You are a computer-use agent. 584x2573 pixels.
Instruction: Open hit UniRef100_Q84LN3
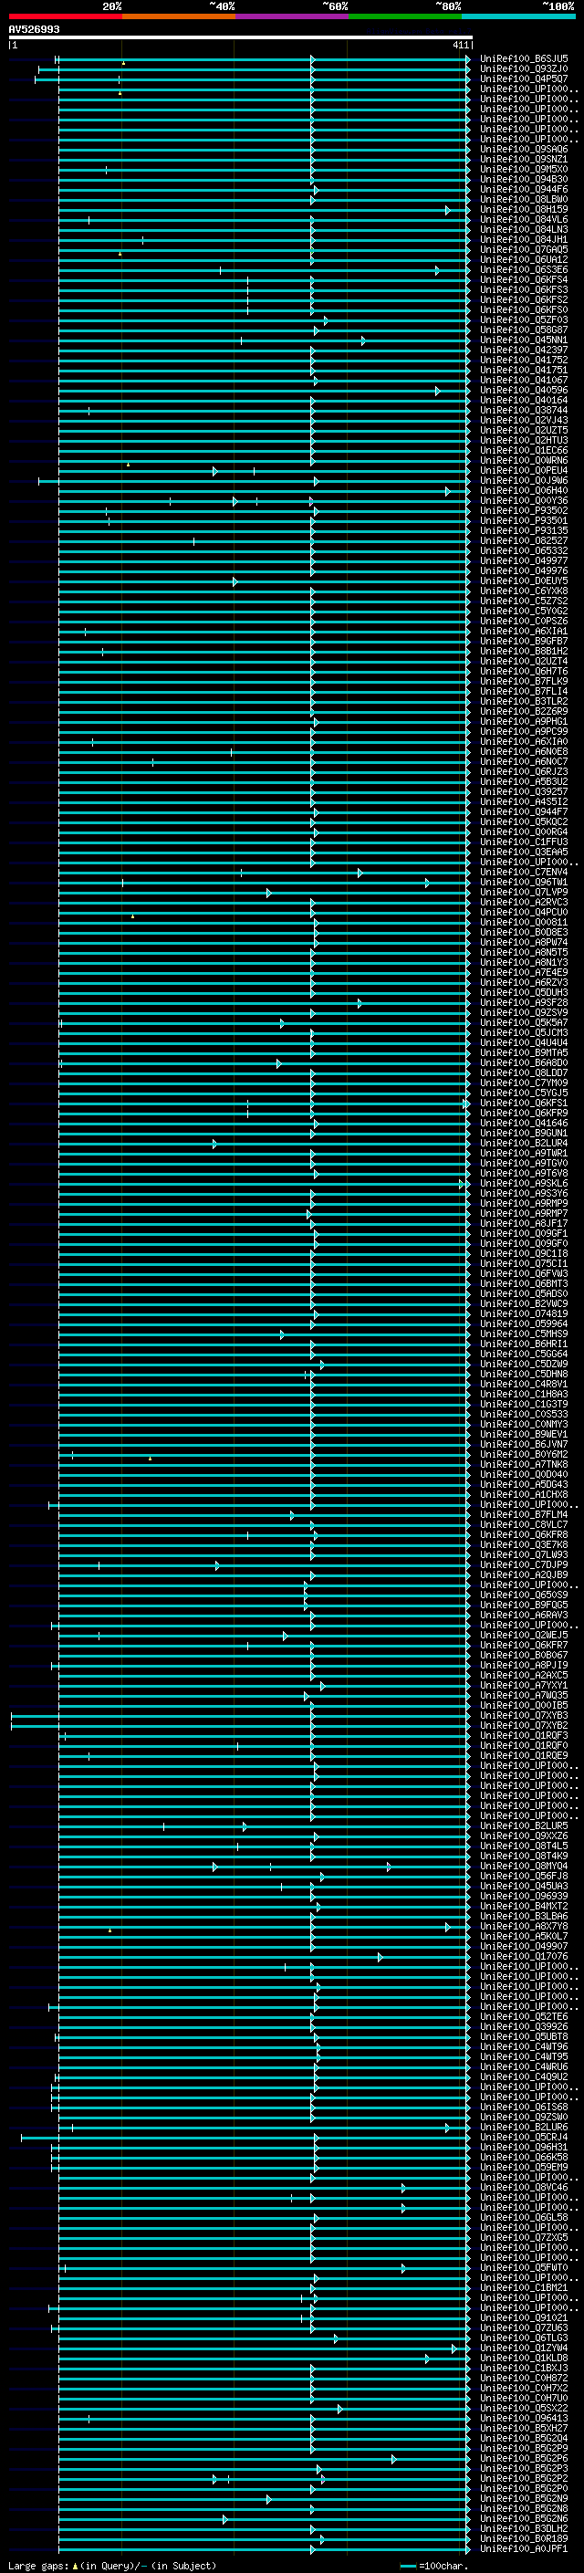pos(524,230)
